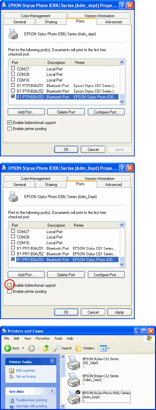The image size is (156, 410).
Task: Collapse the Printer Tasks panel
Action: click(52, 361)
